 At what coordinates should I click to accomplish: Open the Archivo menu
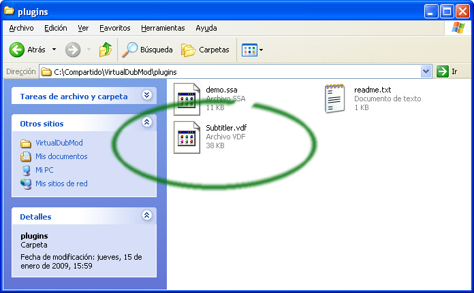[x=21, y=28]
